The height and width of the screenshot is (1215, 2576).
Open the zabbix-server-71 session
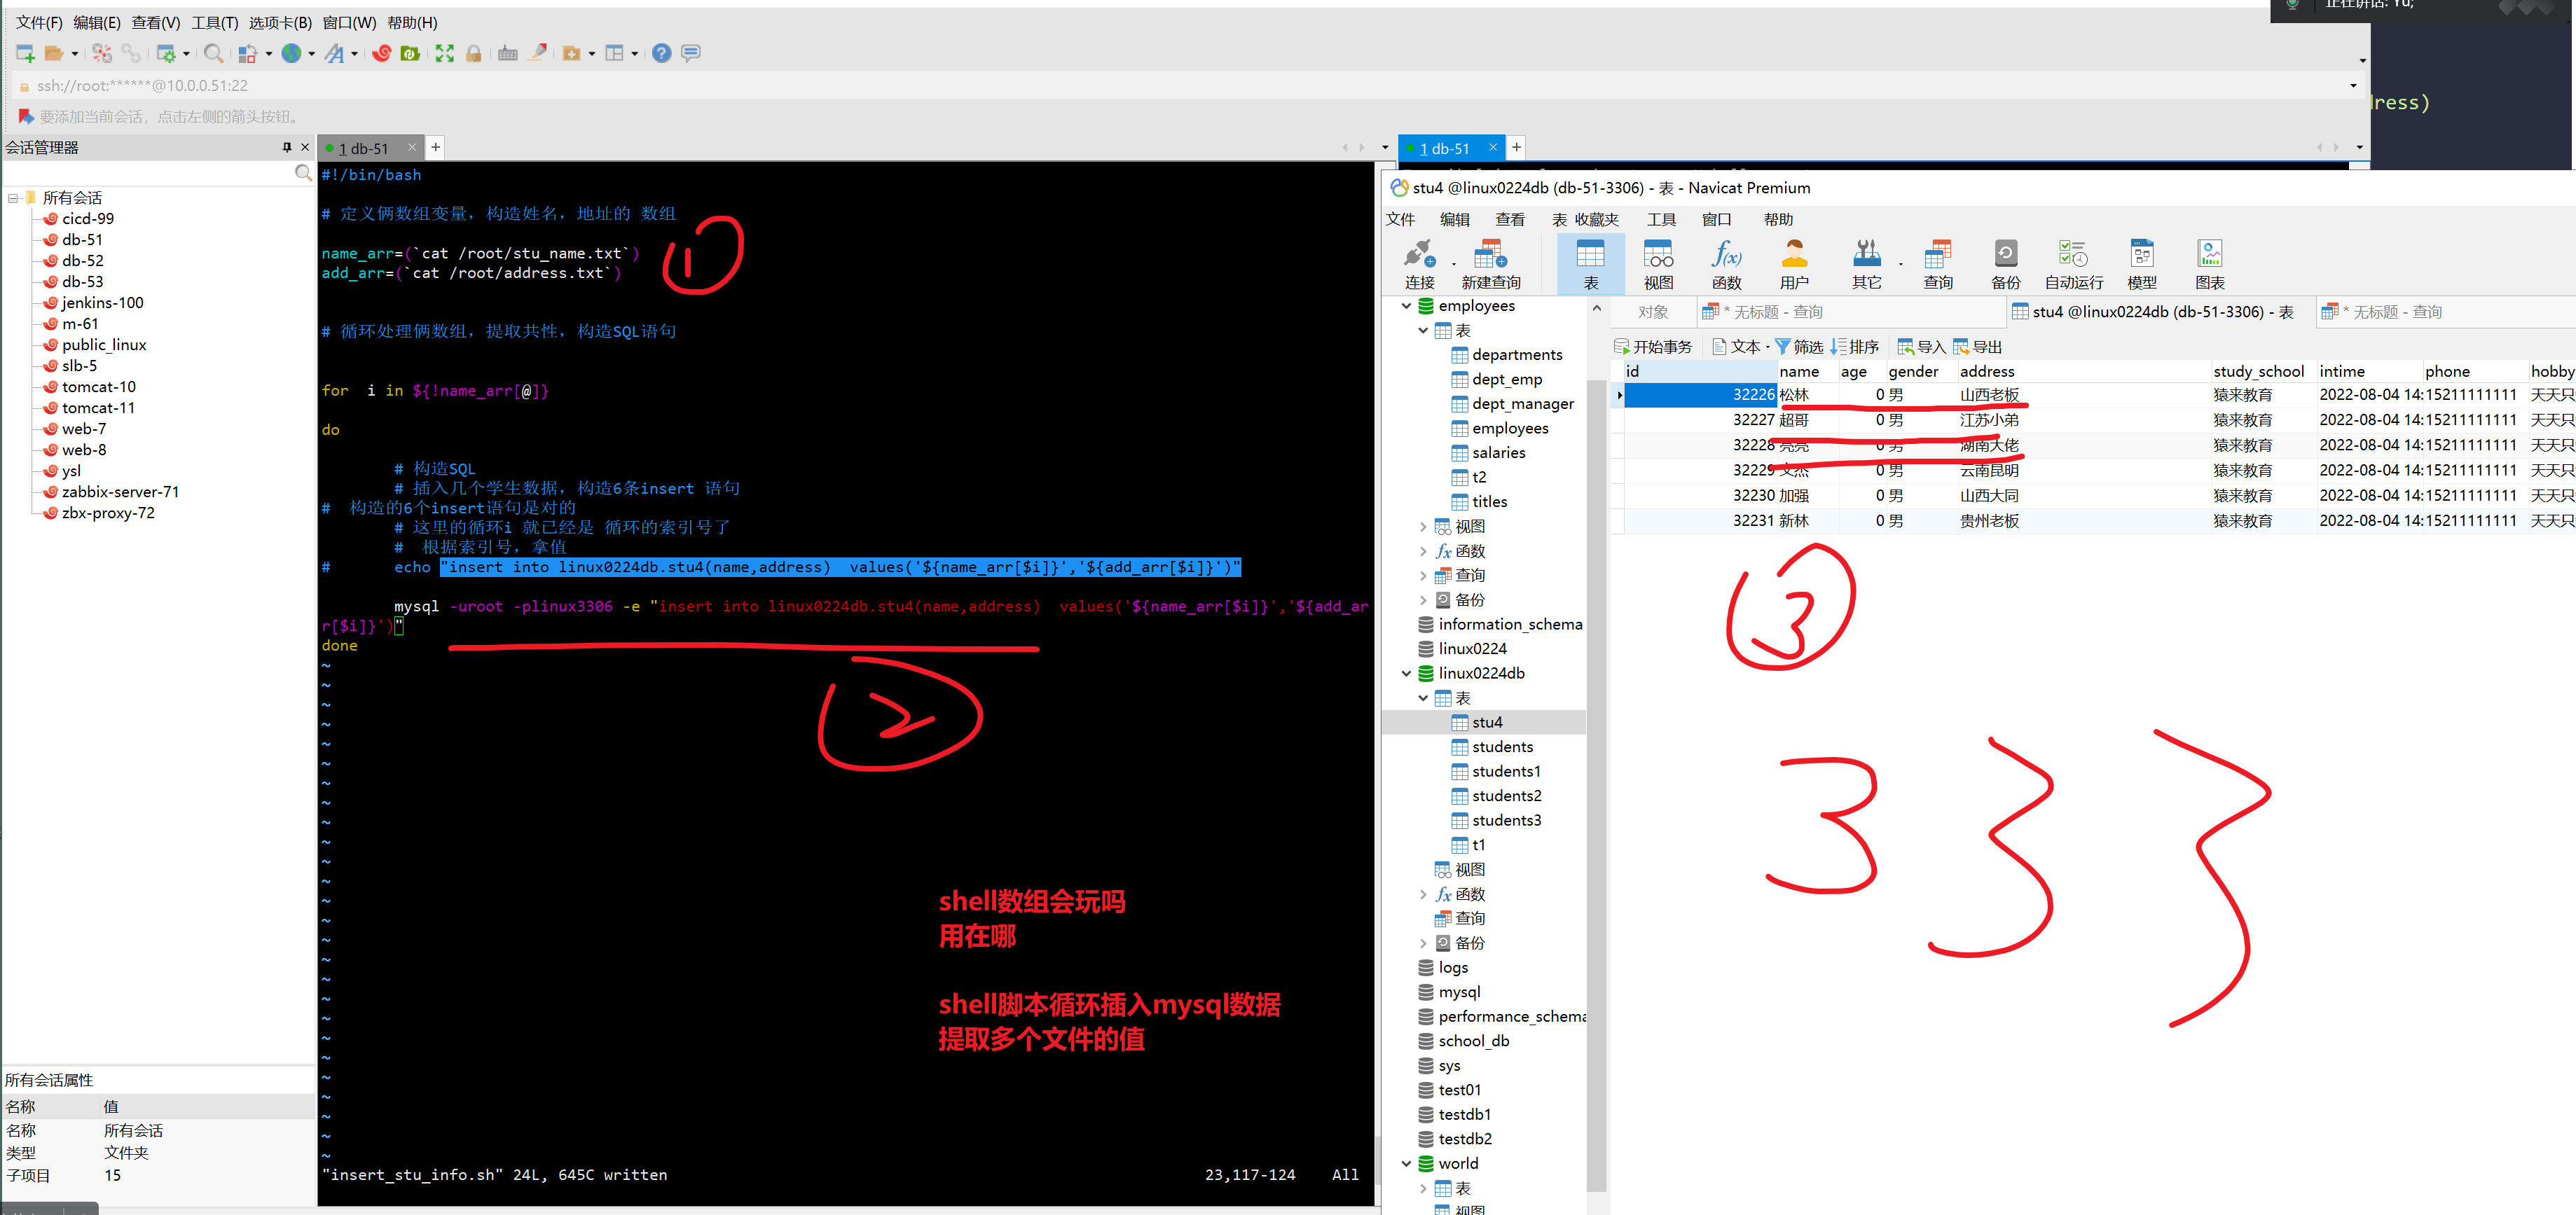pos(120,492)
